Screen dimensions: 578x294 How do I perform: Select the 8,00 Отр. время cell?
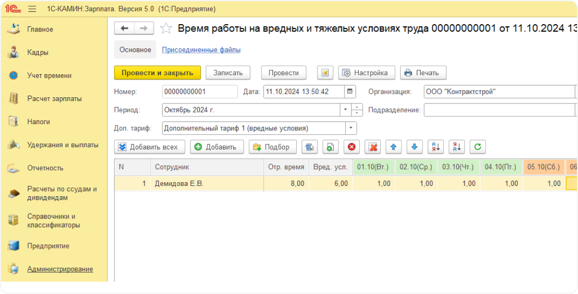tap(286, 183)
